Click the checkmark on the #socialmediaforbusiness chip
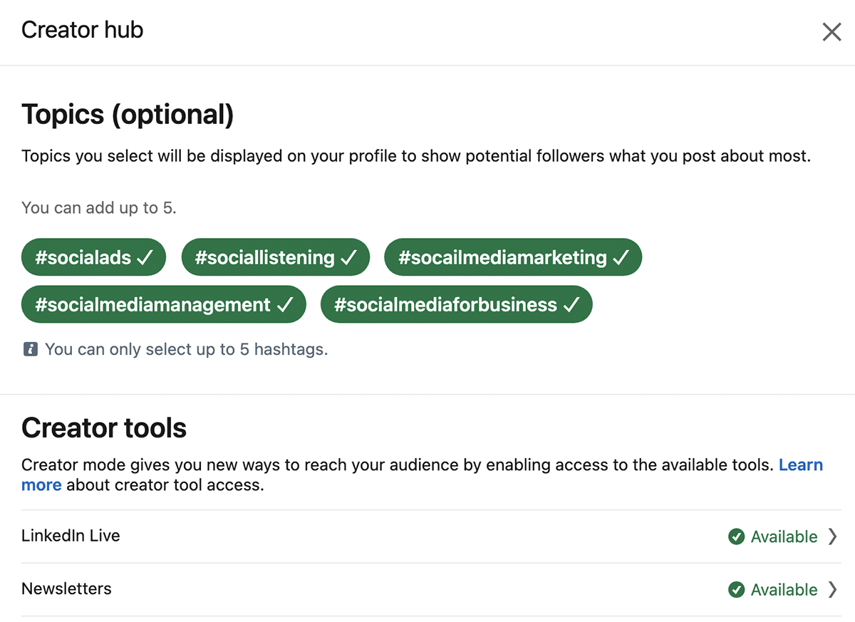 (571, 306)
